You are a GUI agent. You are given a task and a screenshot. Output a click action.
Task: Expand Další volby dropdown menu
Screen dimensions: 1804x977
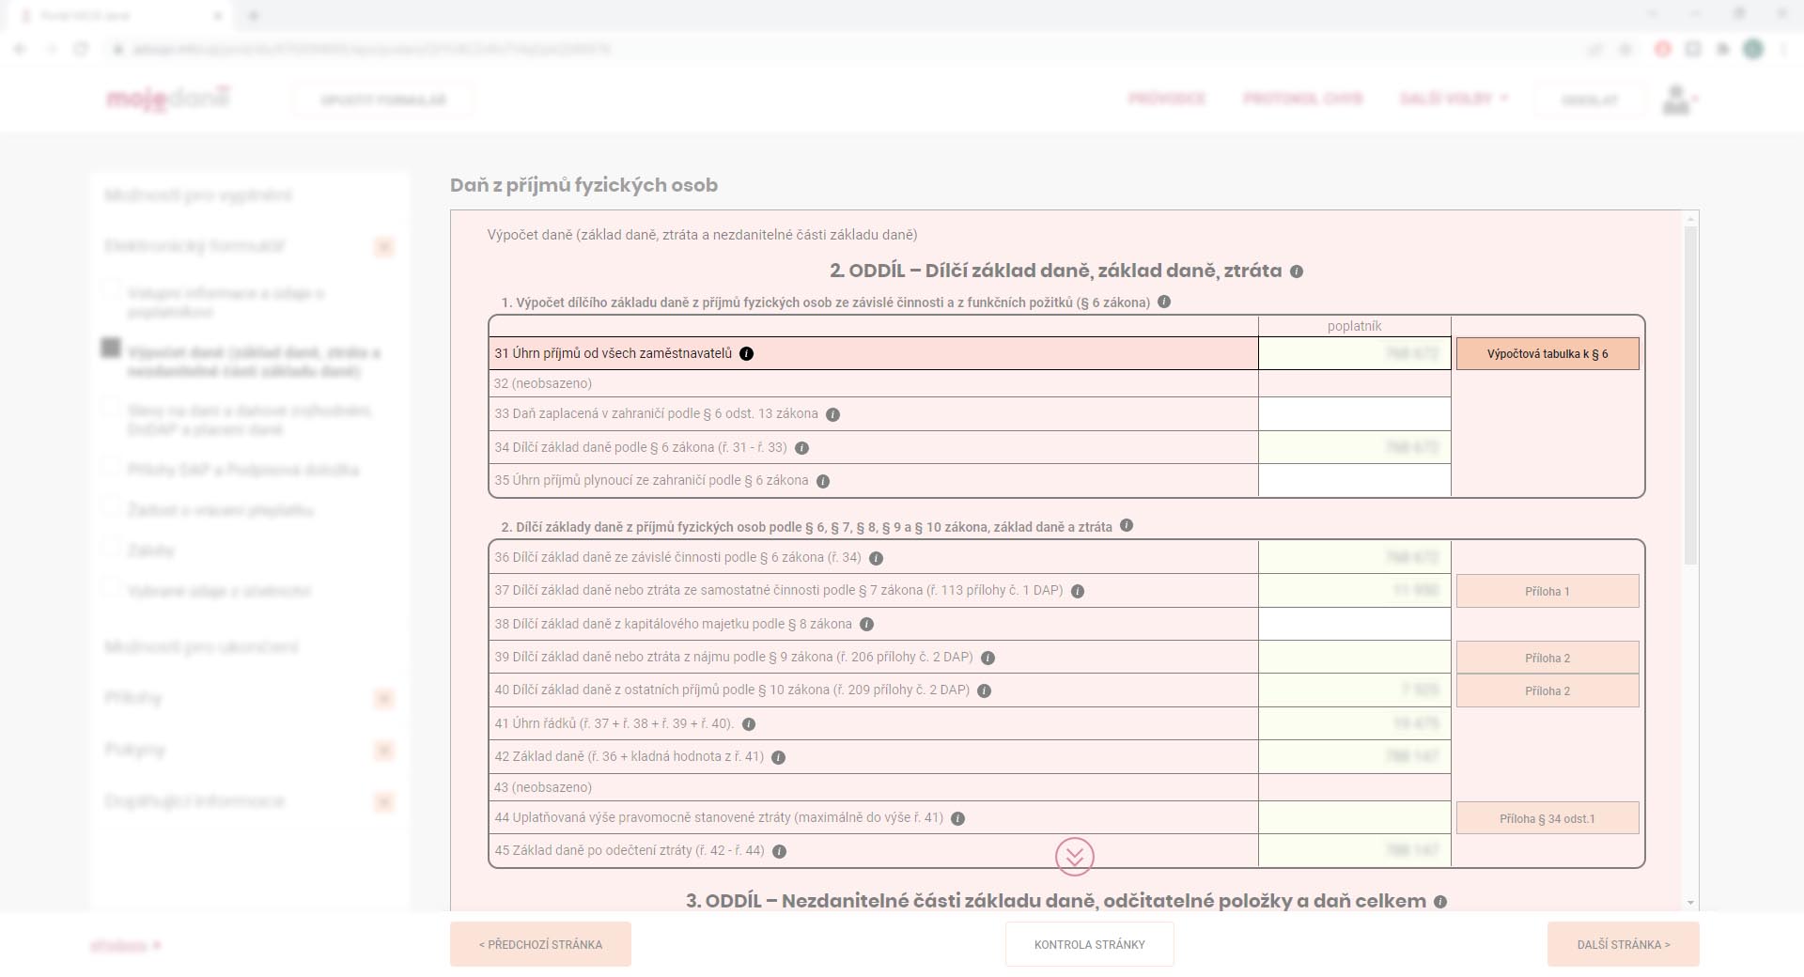click(x=1454, y=99)
